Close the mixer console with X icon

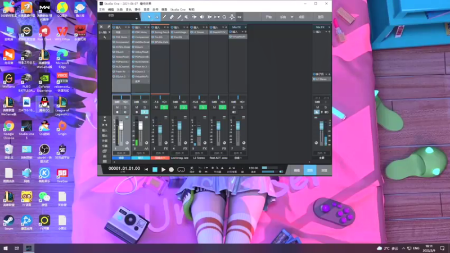point(101,26)
